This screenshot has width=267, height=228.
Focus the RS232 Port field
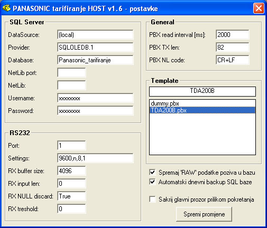(x=71, y=146)
